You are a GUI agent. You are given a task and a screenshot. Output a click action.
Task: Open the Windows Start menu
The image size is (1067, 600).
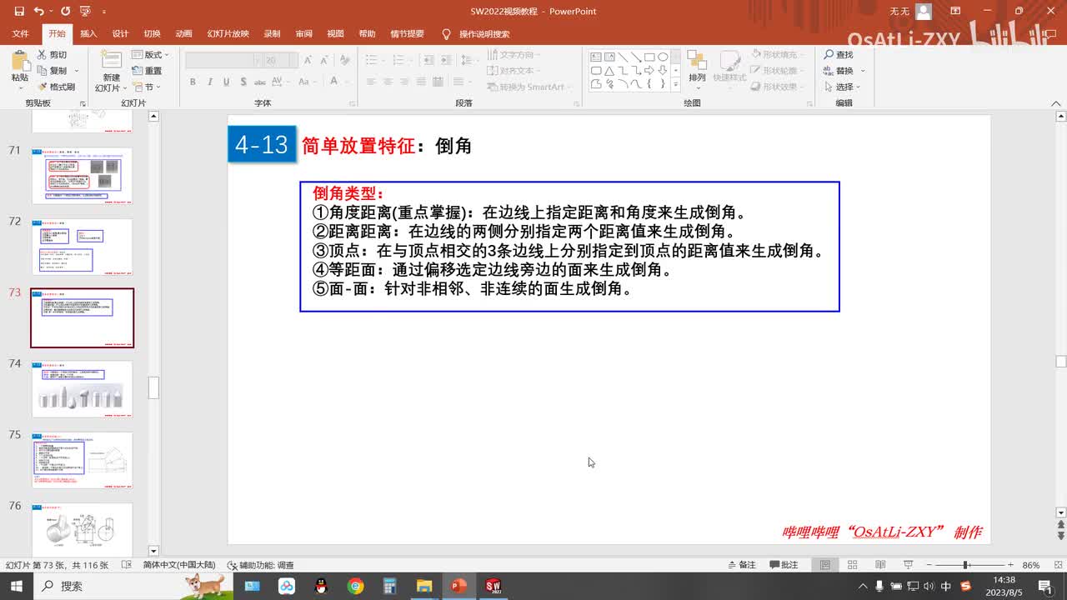(x=17, y=586)
